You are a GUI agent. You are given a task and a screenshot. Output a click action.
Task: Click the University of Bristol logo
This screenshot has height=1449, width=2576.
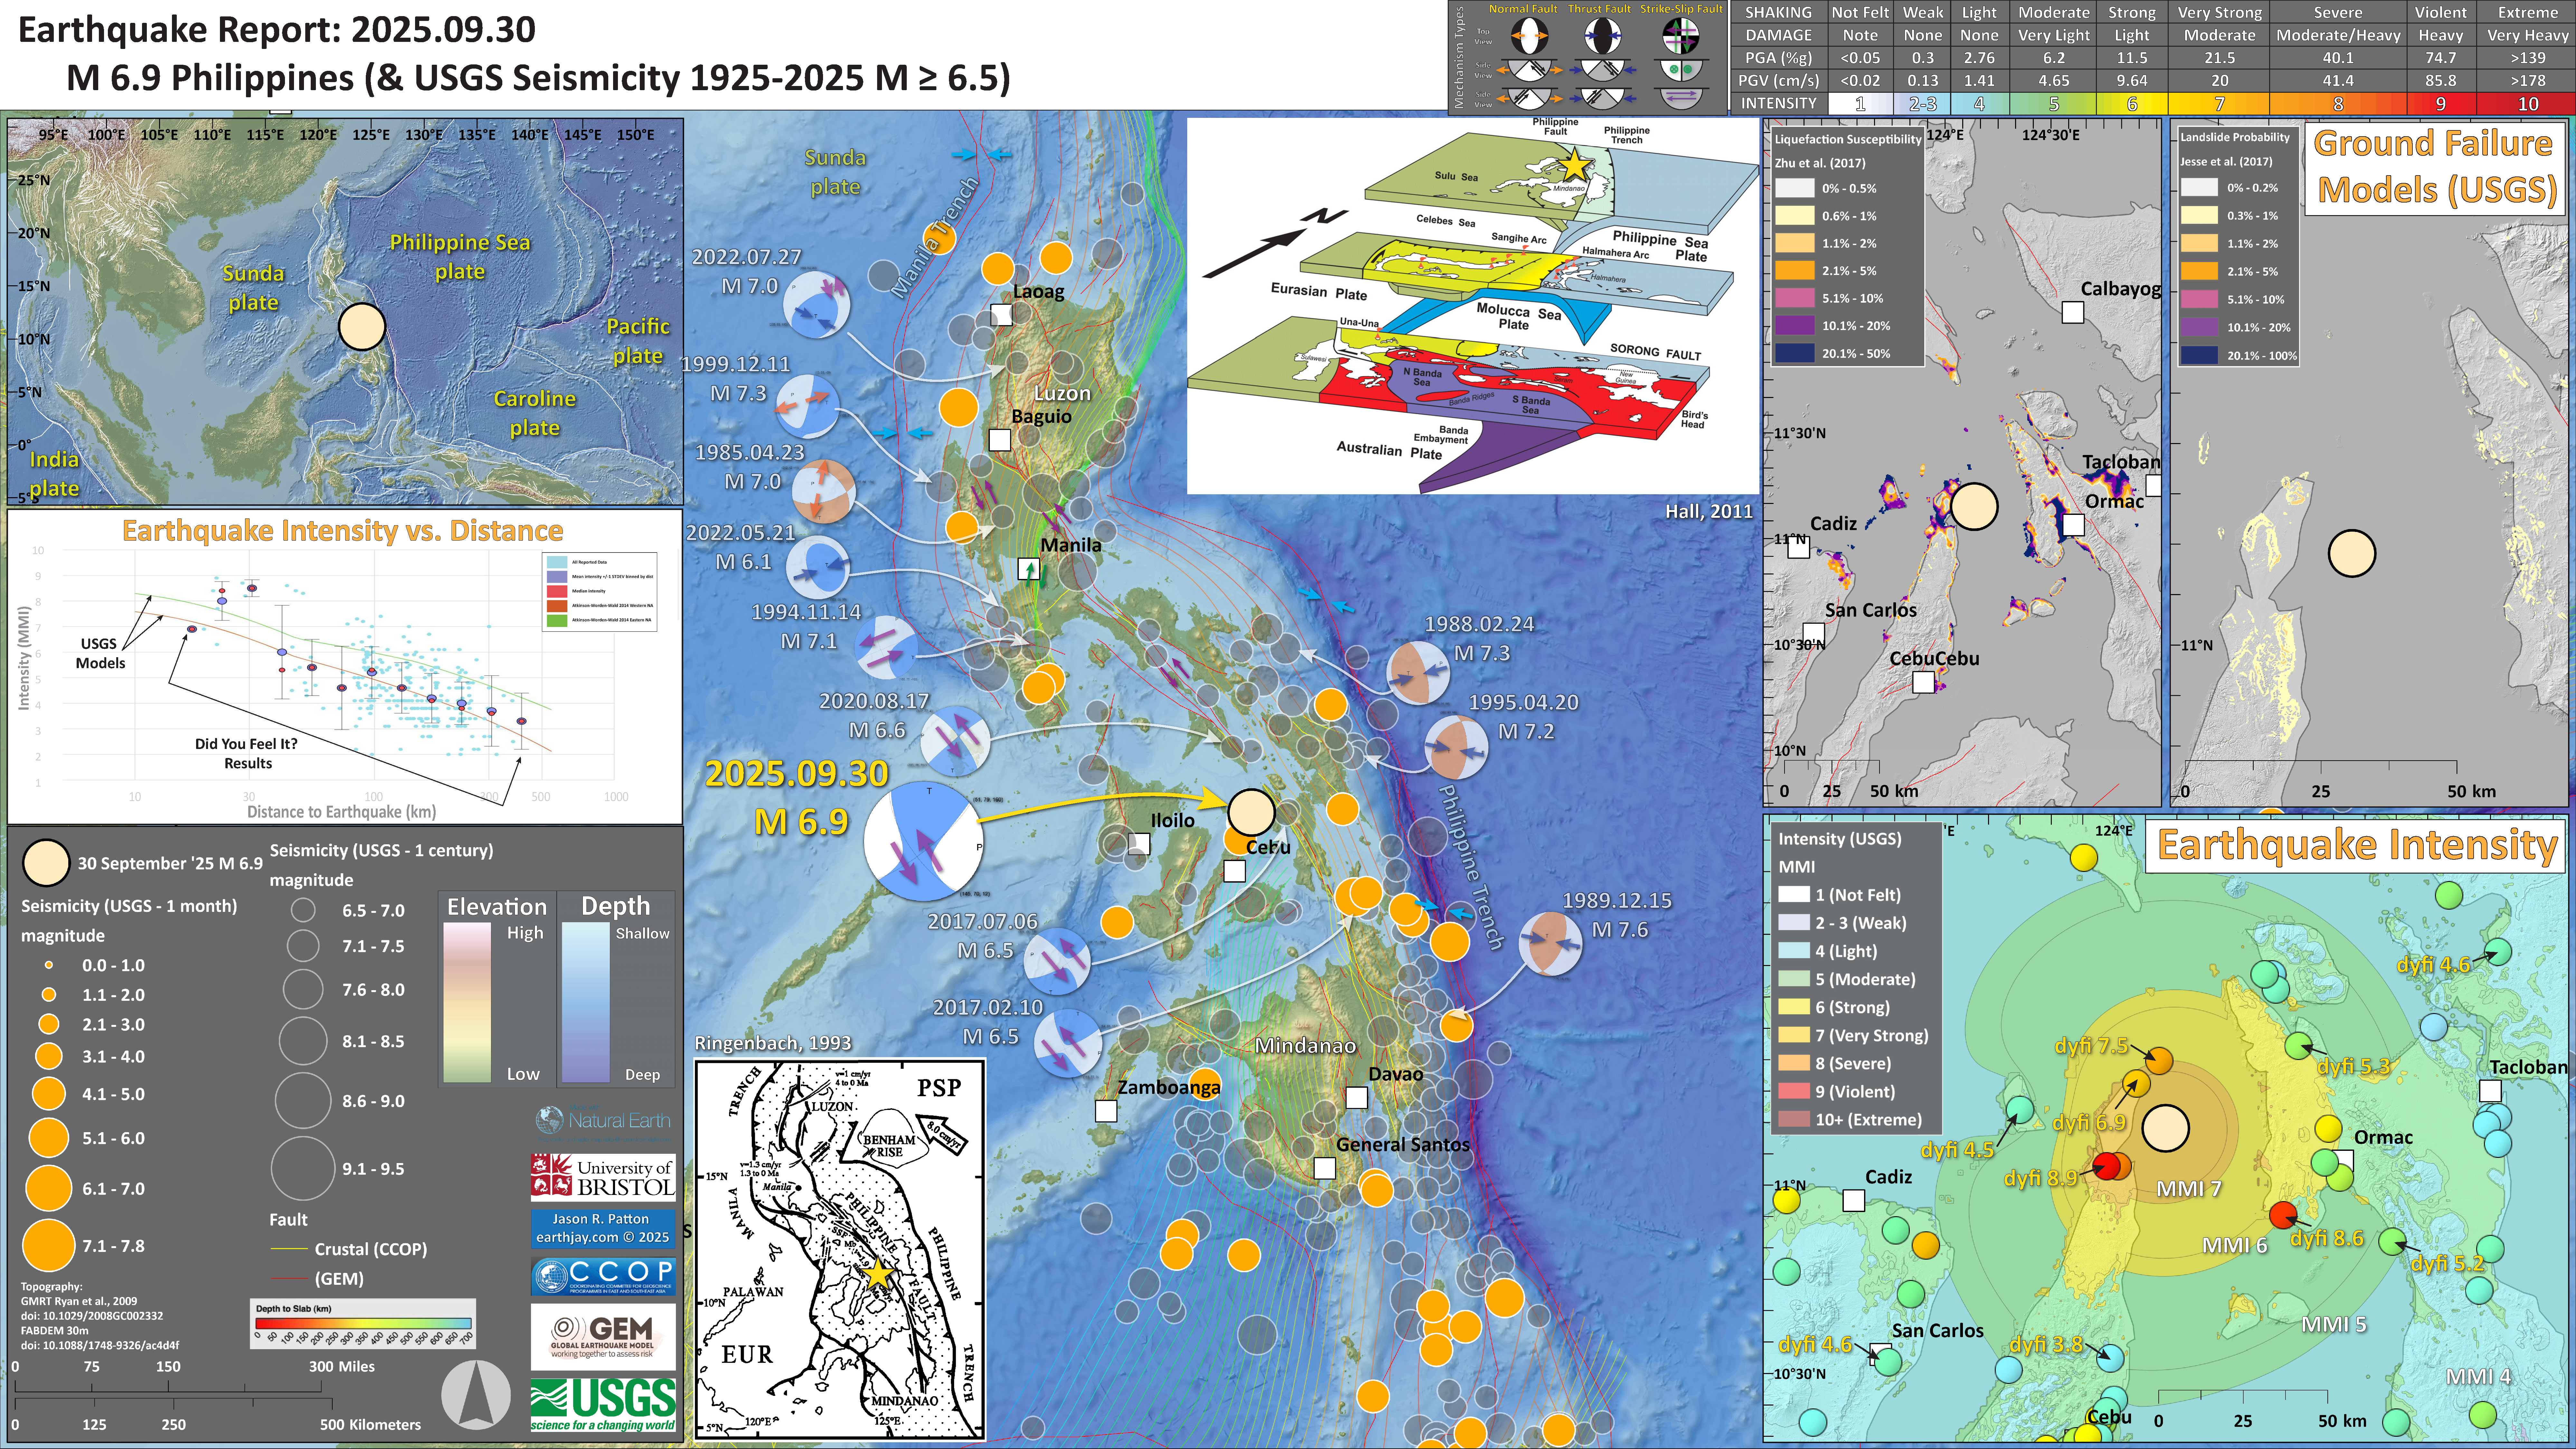[603, 1177]
